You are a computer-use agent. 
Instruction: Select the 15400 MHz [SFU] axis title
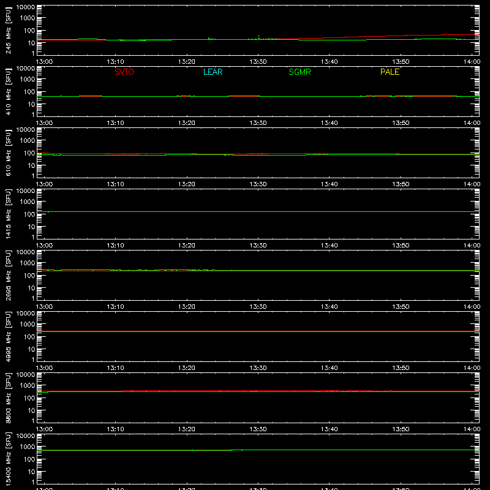coord(9,459)
